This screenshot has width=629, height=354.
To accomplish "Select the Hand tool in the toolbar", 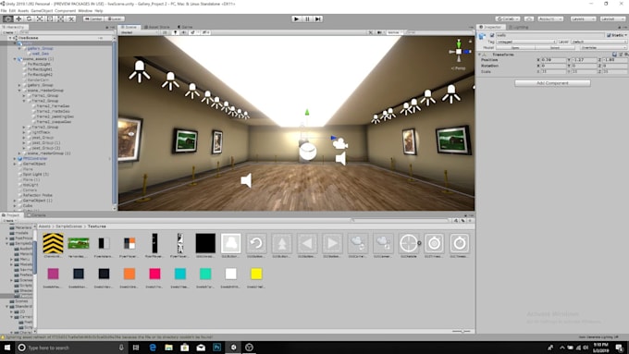I will (x=7, y=18).
